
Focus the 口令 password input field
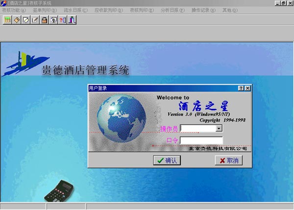[x=201, y=140]
